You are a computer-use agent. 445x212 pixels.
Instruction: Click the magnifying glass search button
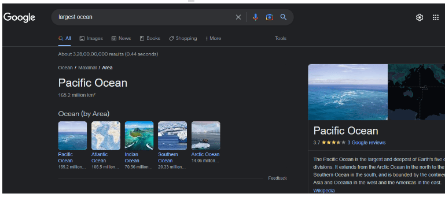tap(284, 17)
